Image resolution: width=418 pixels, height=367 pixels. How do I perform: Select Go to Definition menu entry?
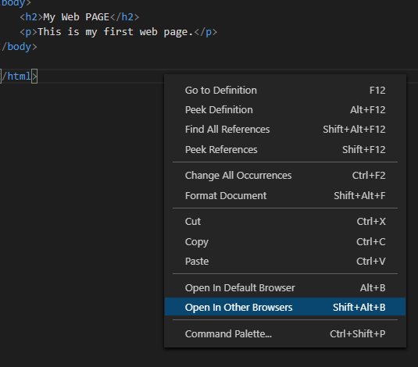(x=285, y=91)
